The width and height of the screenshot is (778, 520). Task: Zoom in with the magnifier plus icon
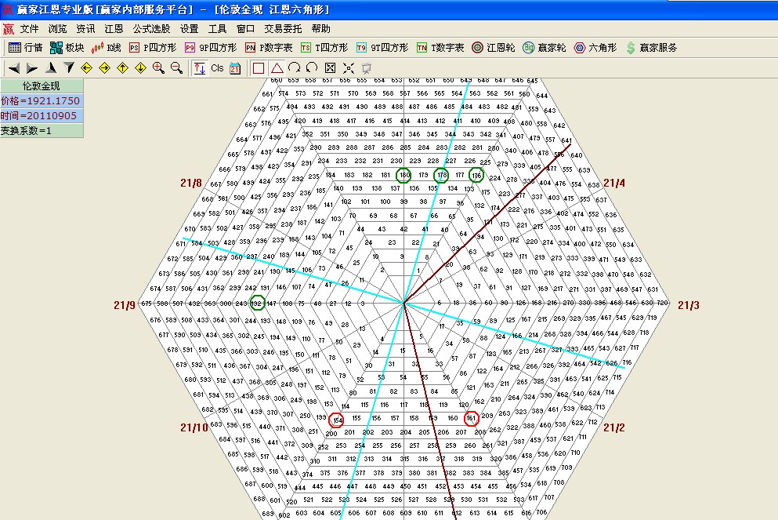(x=157, y=68)
